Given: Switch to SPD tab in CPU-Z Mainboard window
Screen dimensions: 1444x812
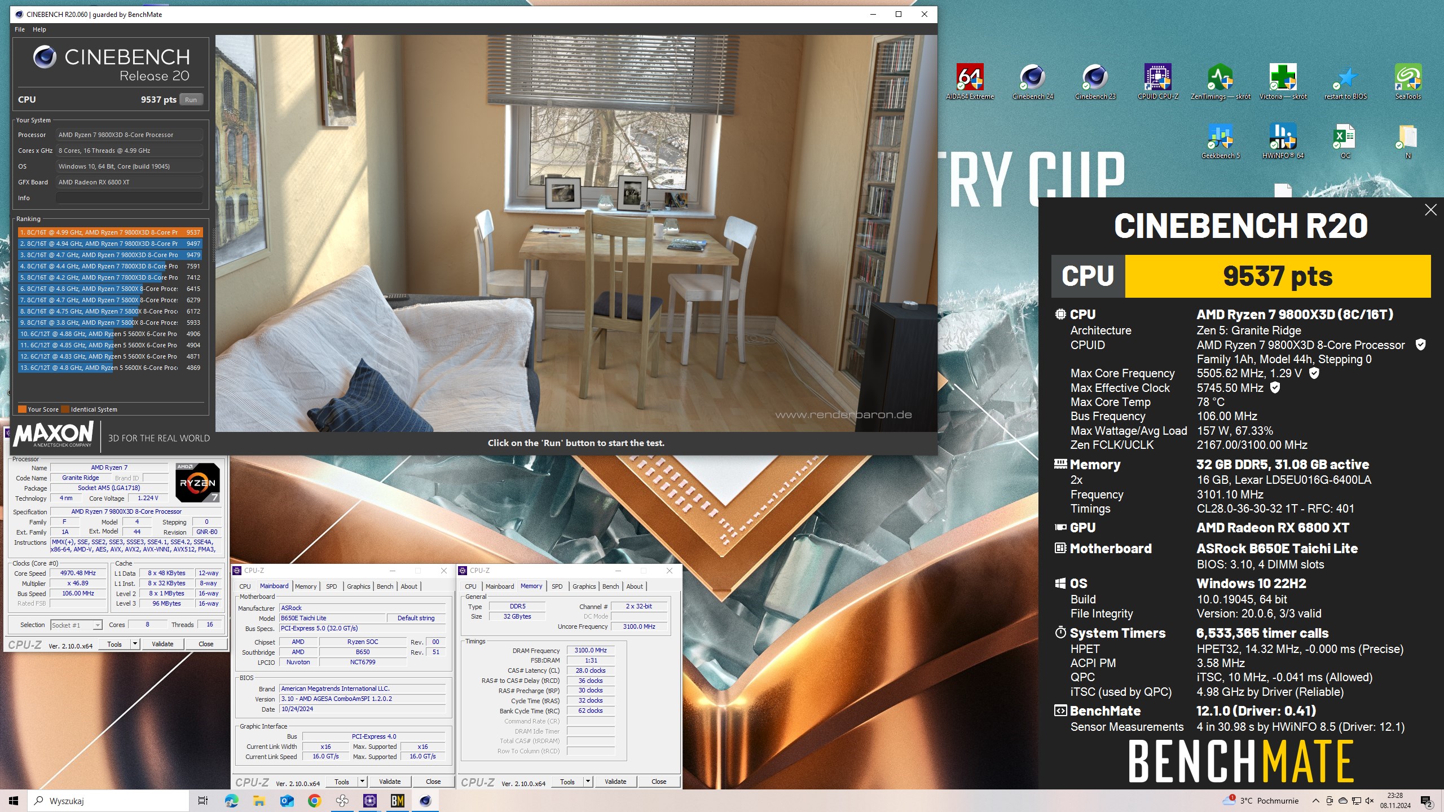Looking at the screenshot, I should point(332,586).
